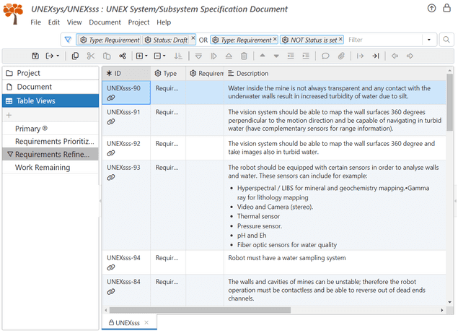
Task: Click the filter funnel icon
Action: coord(68,40)
